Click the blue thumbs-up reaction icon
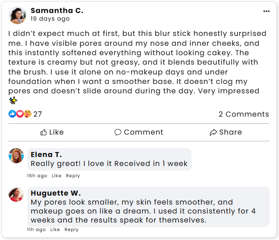This screenshot has width=279, height=240. 12,113
